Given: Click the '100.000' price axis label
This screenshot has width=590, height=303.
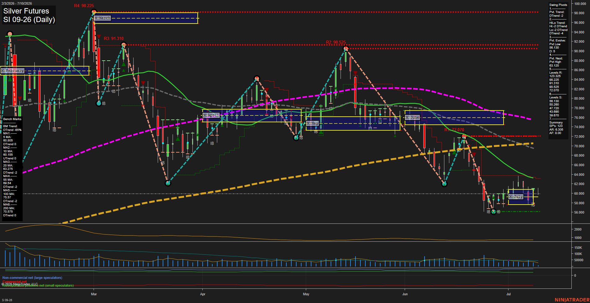Looking at the screenshot, I should click(x=580, y=4).
